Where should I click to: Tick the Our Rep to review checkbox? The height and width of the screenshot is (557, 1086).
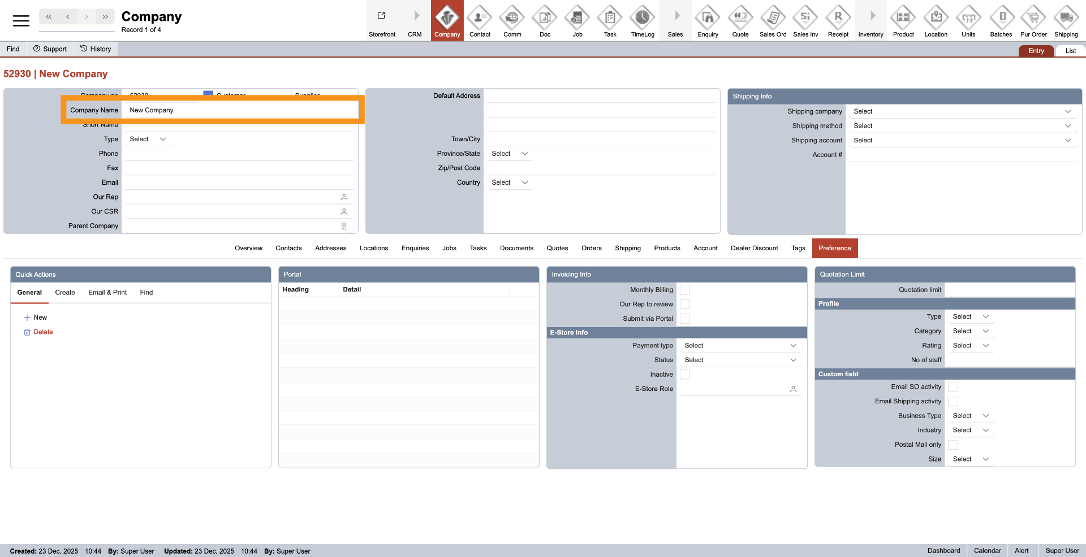(685, 304)
